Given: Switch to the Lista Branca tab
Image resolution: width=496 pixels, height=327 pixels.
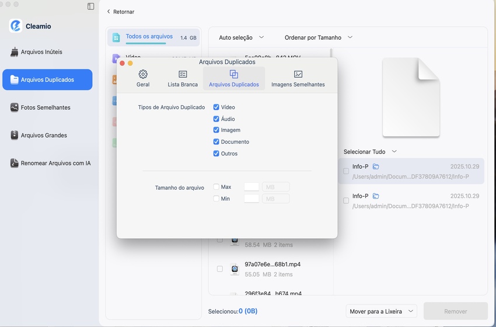Looking at the screenshot, I should click(183, 78).
